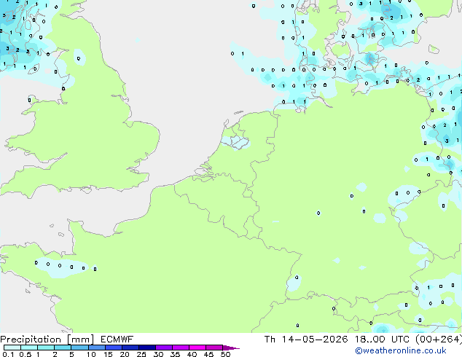Screen dimensions: 462x357
Task: Click the 0.5–1 mm legend color swatch
Action: (x=29, y=348)
